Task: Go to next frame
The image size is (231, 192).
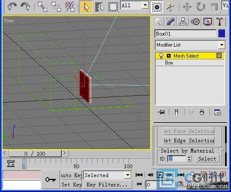Action: [169, 175]
